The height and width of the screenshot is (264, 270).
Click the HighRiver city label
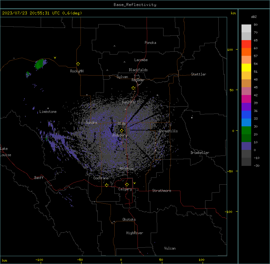pyautogui.click(x=135, y=233)
